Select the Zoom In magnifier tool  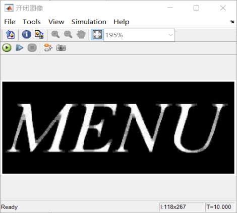tap(55, 35)
